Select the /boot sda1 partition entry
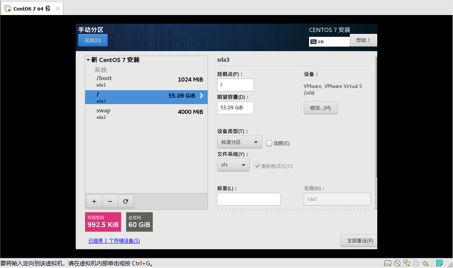Image resolution: width=453 pixels, height=268 pixels. tap(146, 81)
